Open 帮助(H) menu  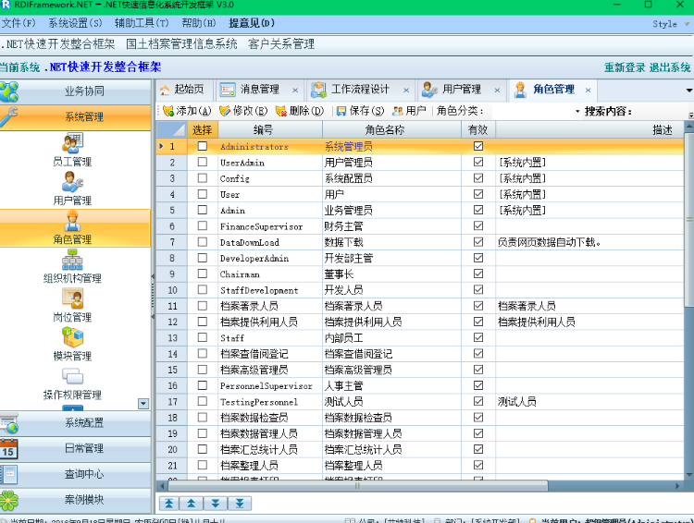pos(199,23)
